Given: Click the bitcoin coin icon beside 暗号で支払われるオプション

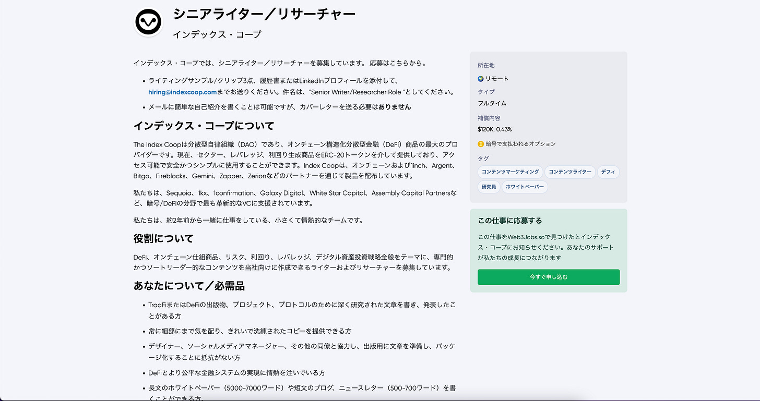Looking at the screenshot, I should pos(481,144).
